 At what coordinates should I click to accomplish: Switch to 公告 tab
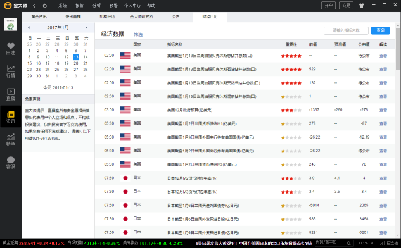[x=175, y=16]
